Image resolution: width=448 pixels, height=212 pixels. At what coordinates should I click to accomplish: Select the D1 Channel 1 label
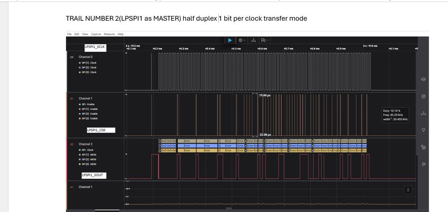coord(85,98)
